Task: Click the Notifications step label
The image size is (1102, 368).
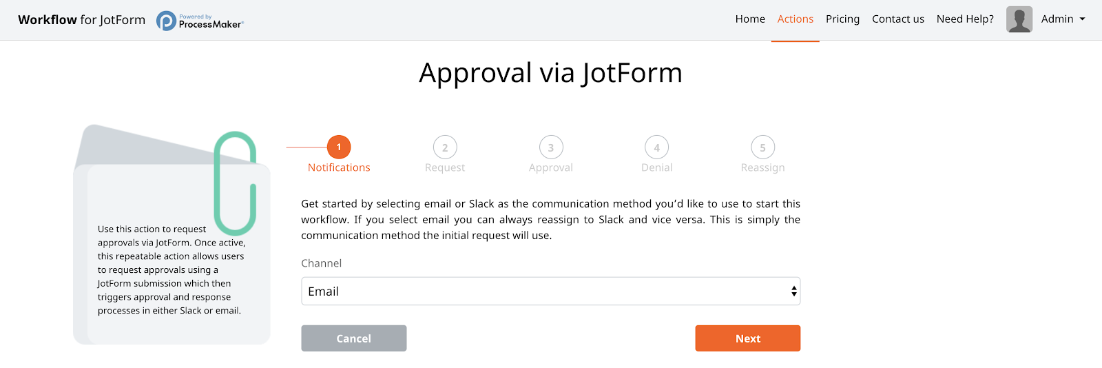Action: [339, 167]
